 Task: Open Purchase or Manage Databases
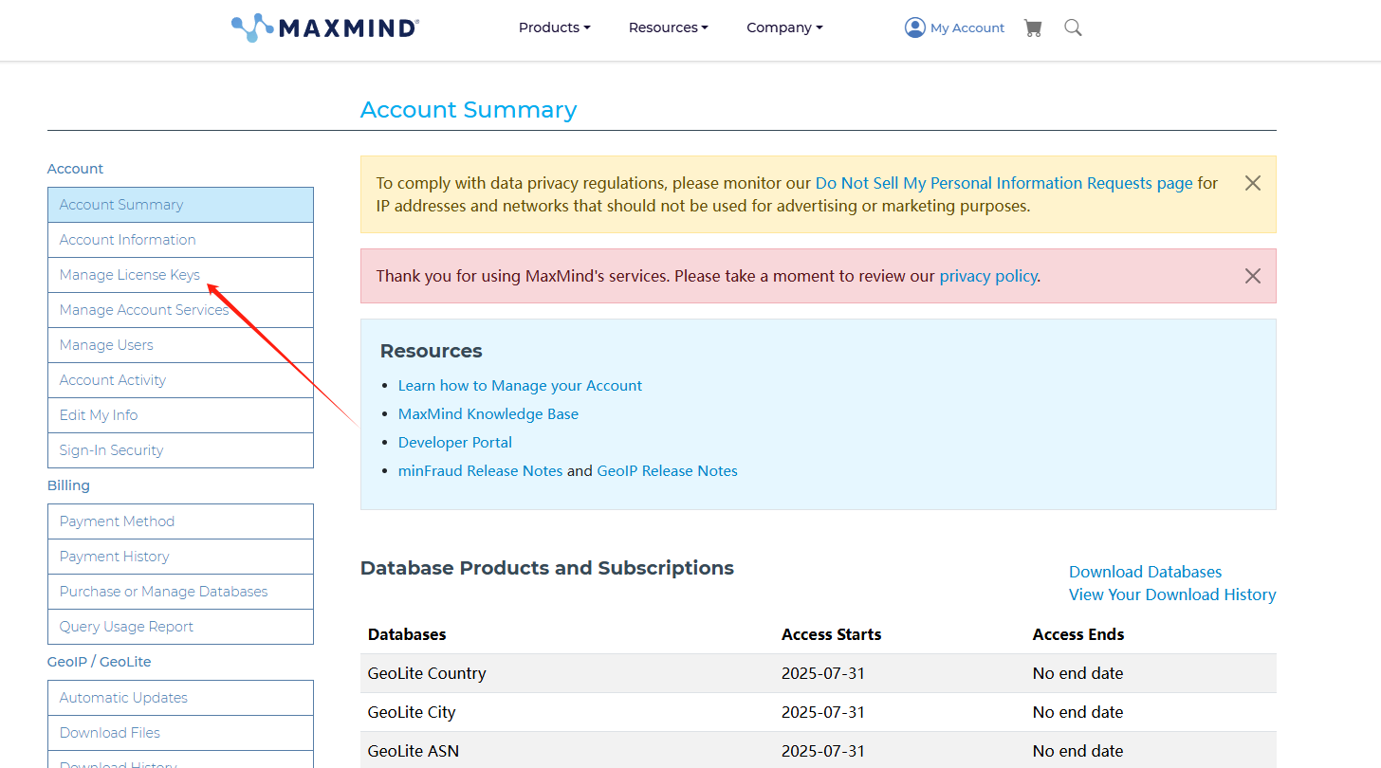pyautogui.click(x=180, y=592)
